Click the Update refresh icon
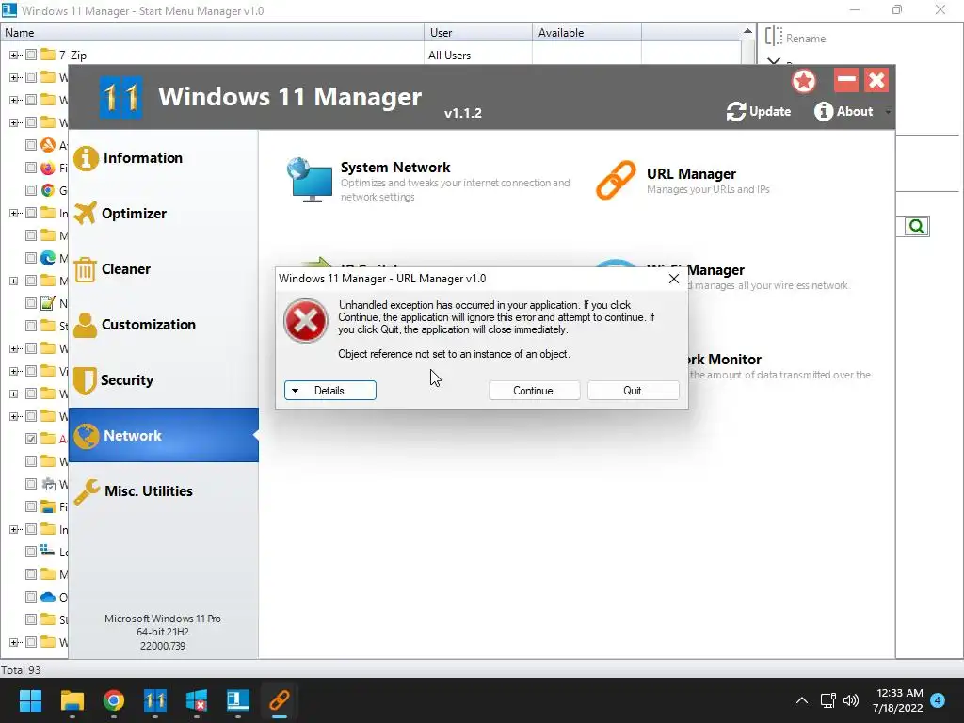The width and height of the screenshot is (964, 723). tap(736, 112)
